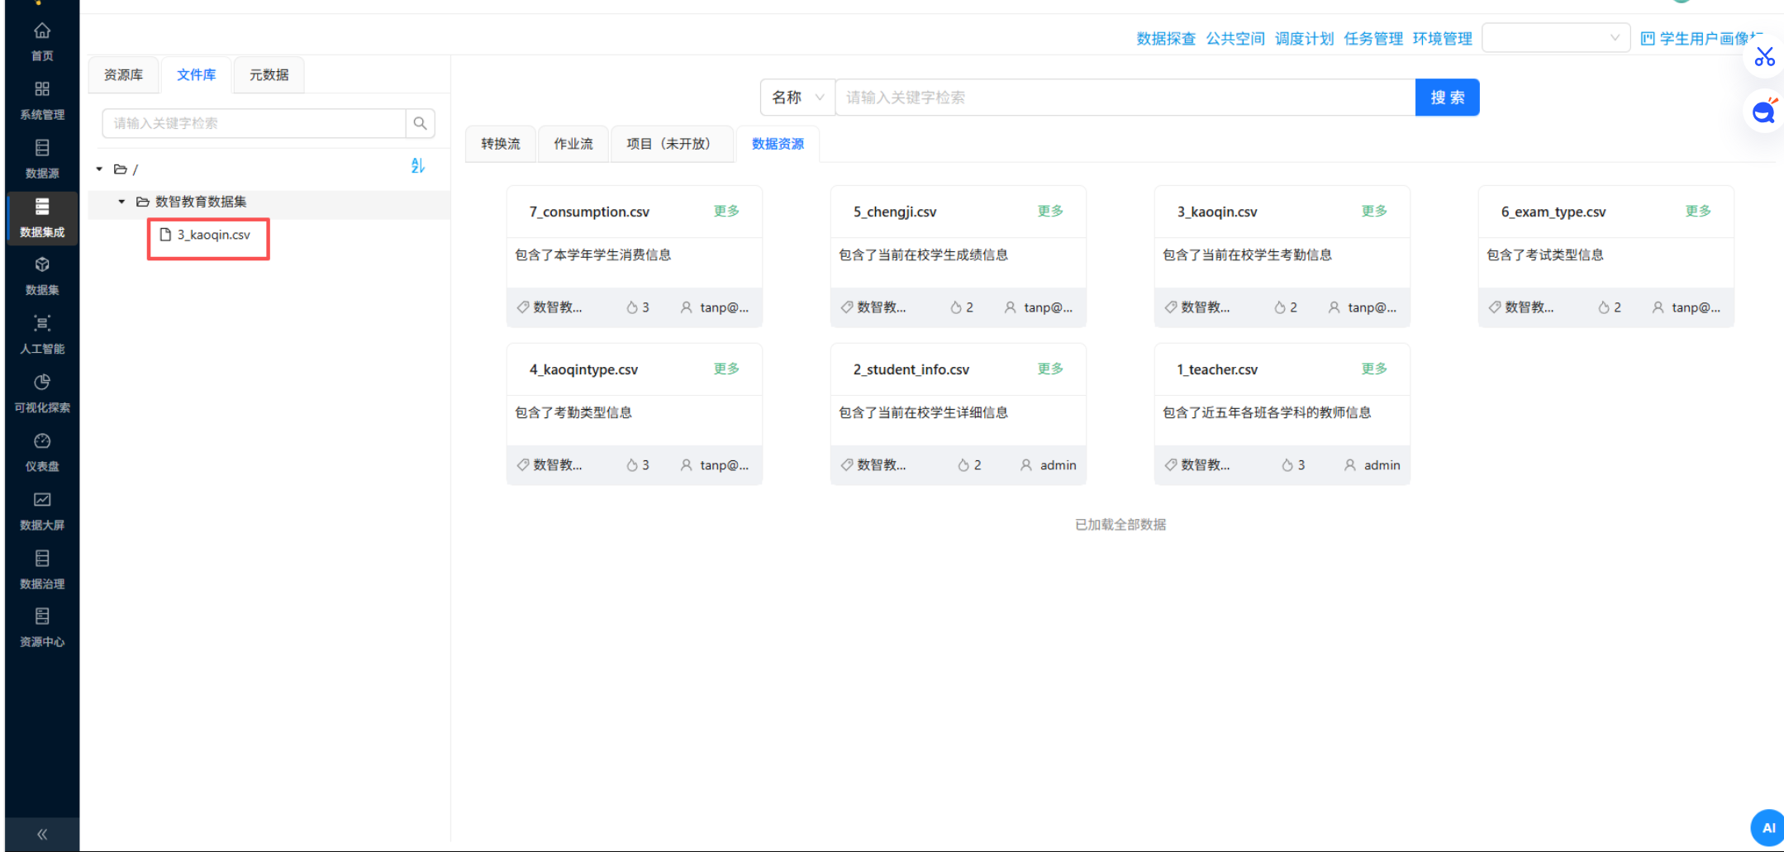Select the 数智教育数据集 folder label
The height and width of the screenshot is (852, 1784).
pyautogui.click(x=201, y=202)
